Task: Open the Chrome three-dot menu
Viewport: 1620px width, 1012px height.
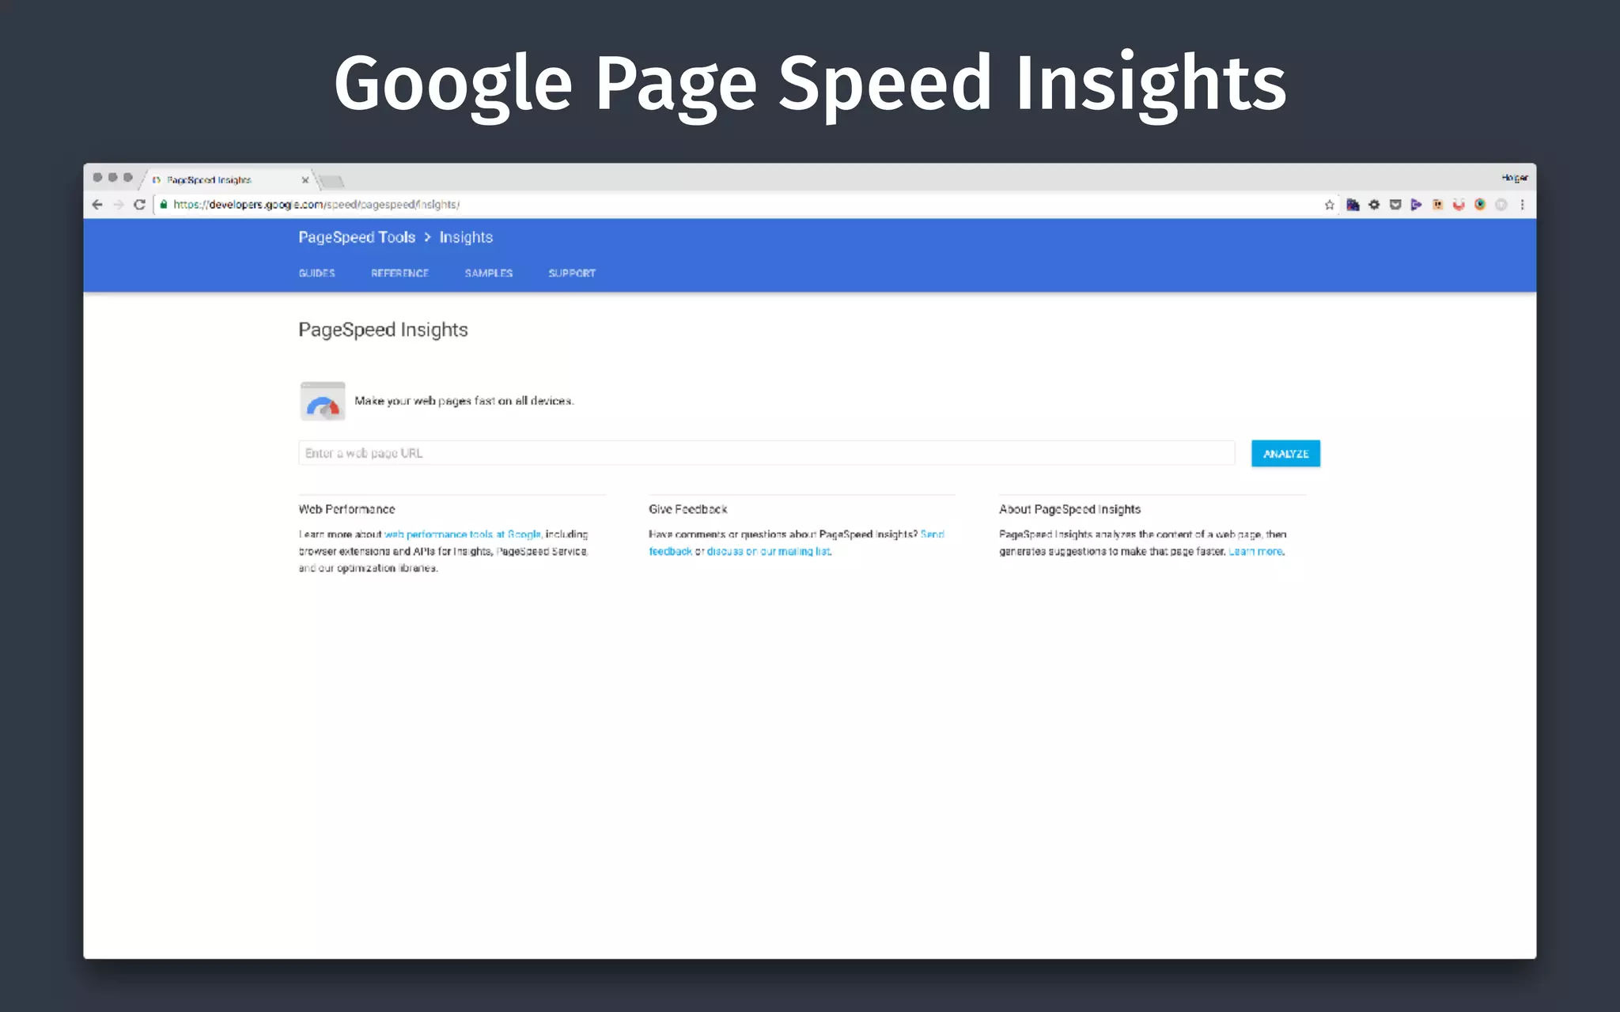Action: [x=1522, y=205]
